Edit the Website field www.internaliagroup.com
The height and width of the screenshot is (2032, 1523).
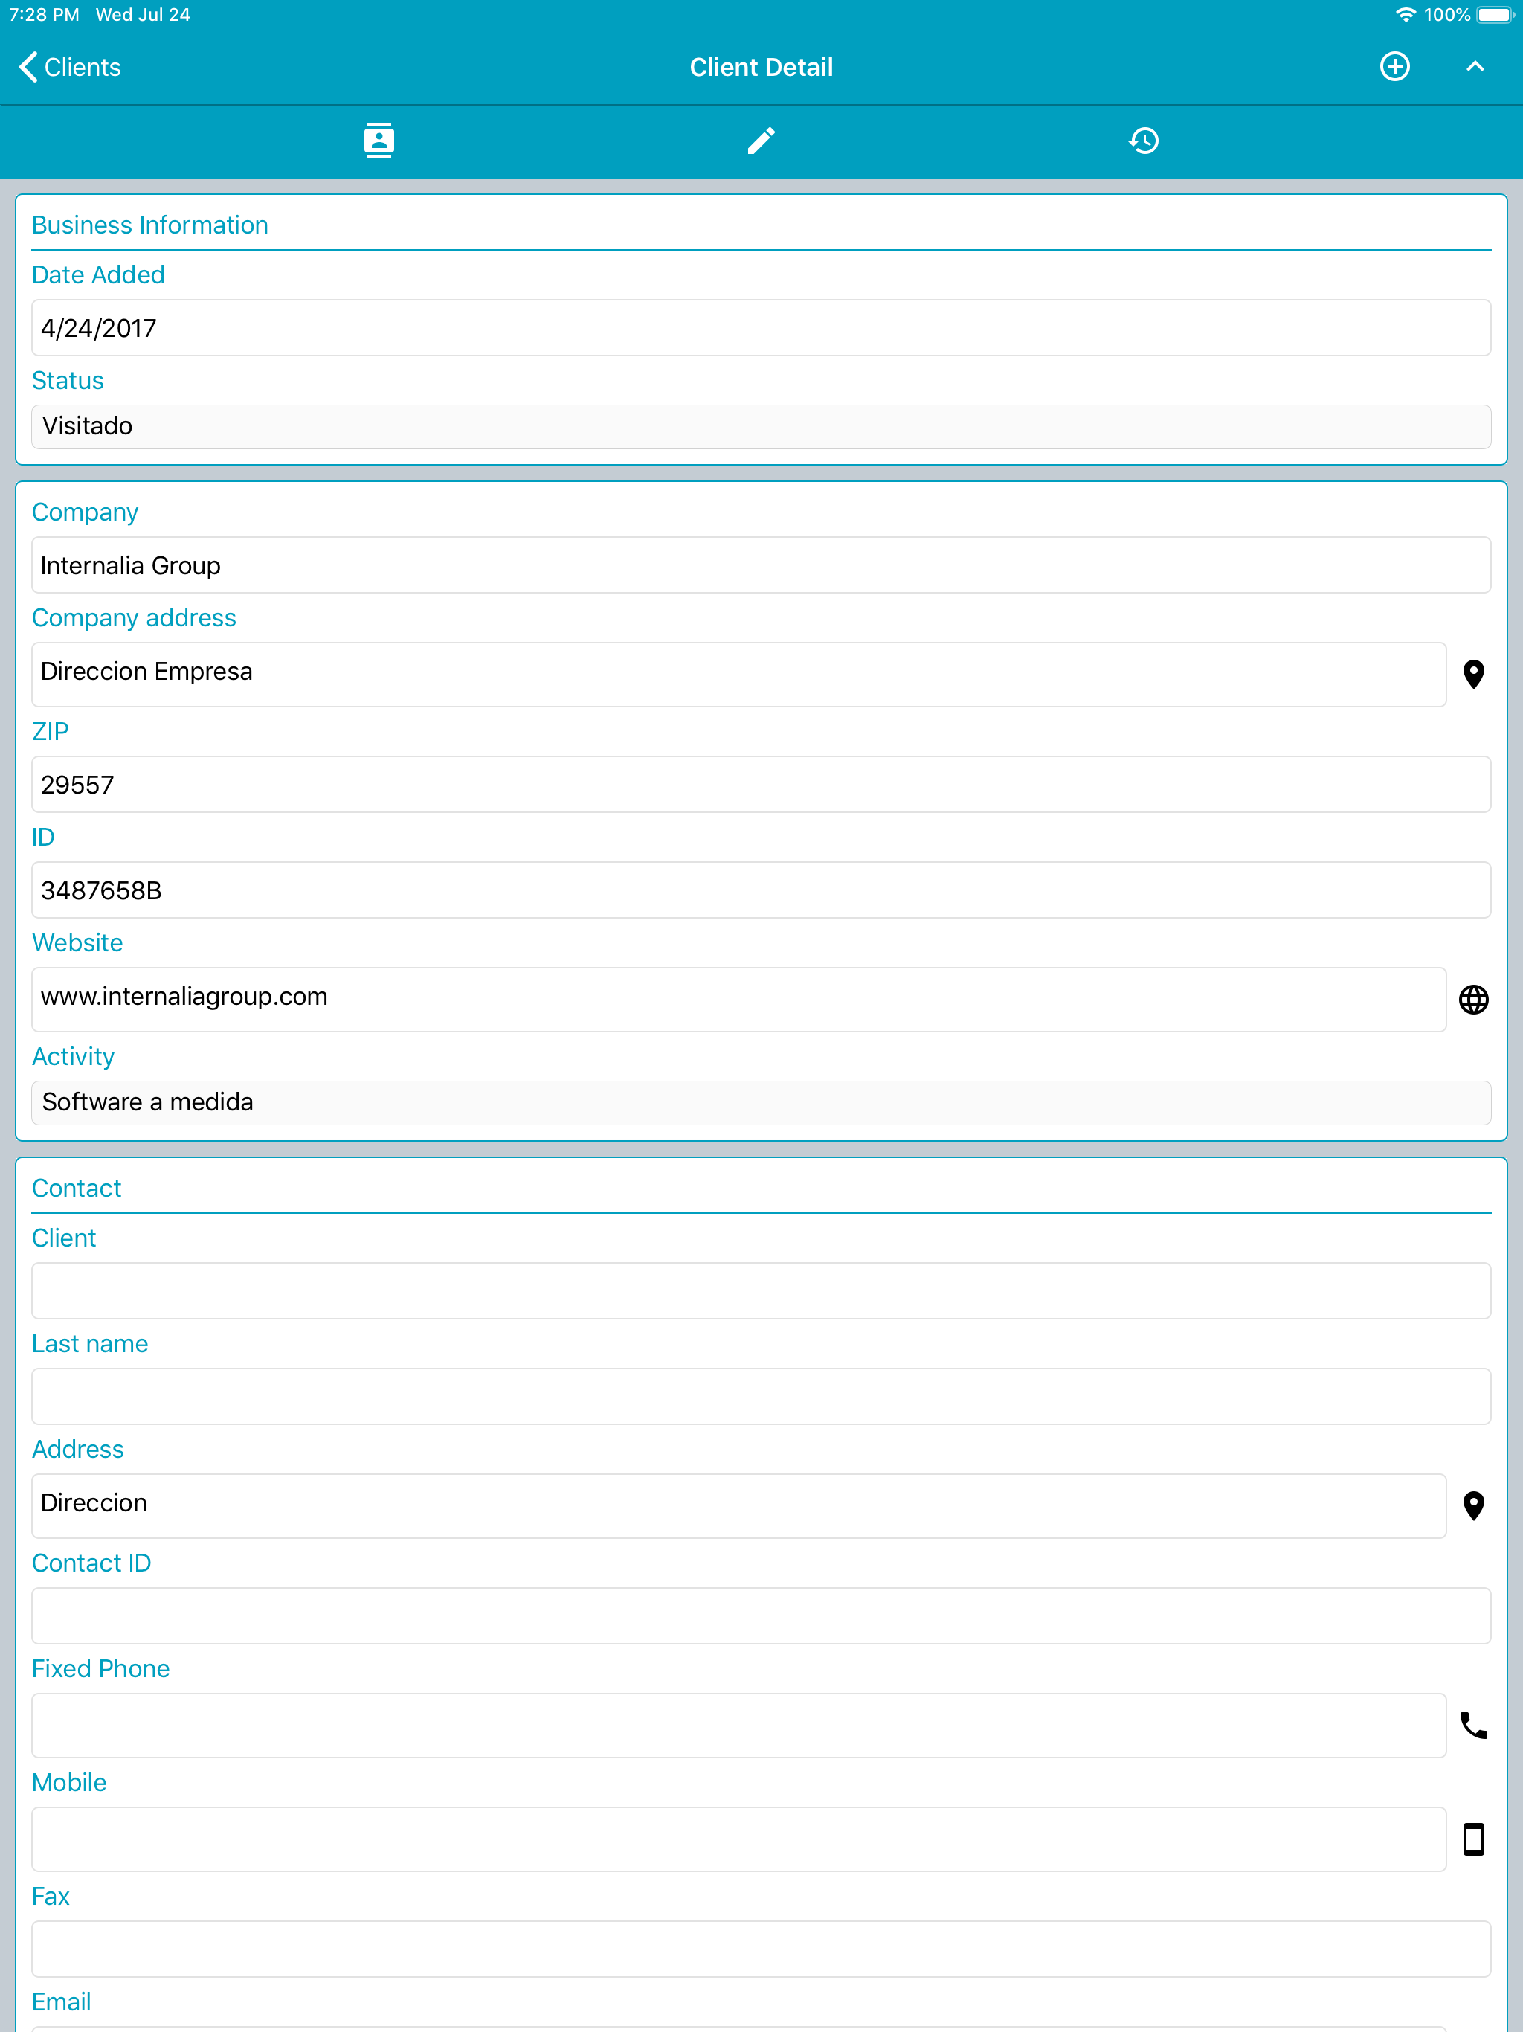(738, 1000)
